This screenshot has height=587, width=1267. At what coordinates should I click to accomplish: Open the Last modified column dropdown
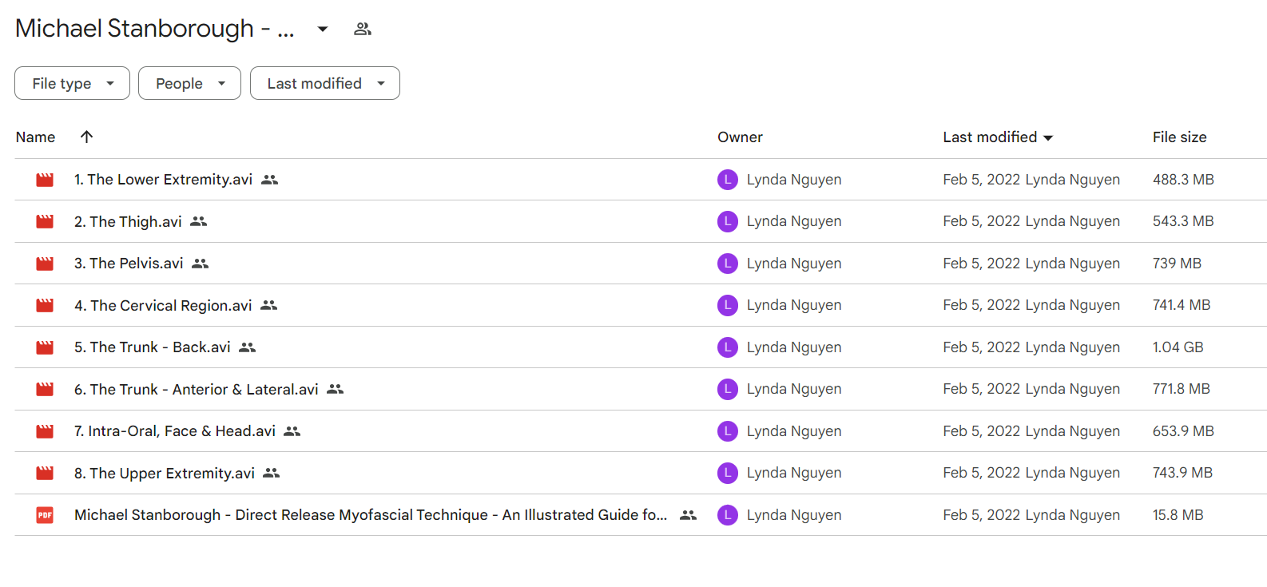[1048, 138]
